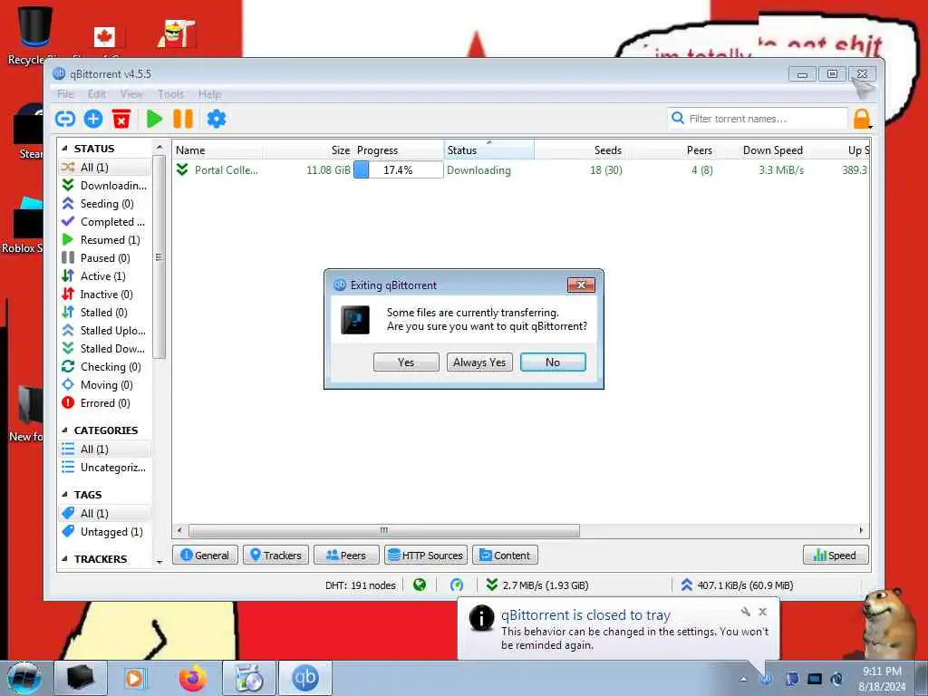Collapse the TAGS section
The image size is (928, 696).
tap(64, 495)
